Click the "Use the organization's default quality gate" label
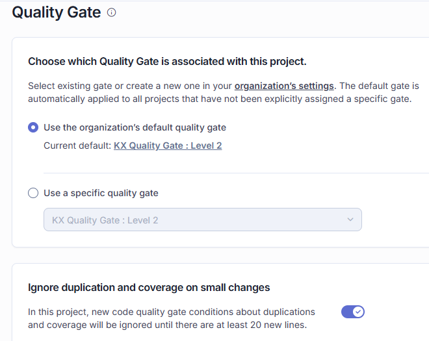The image size is (429, 341). click(135, 127)
